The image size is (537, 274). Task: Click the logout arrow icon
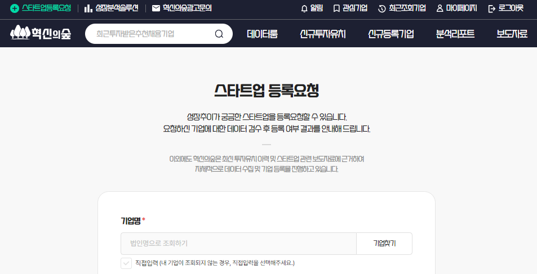(492, 8)
